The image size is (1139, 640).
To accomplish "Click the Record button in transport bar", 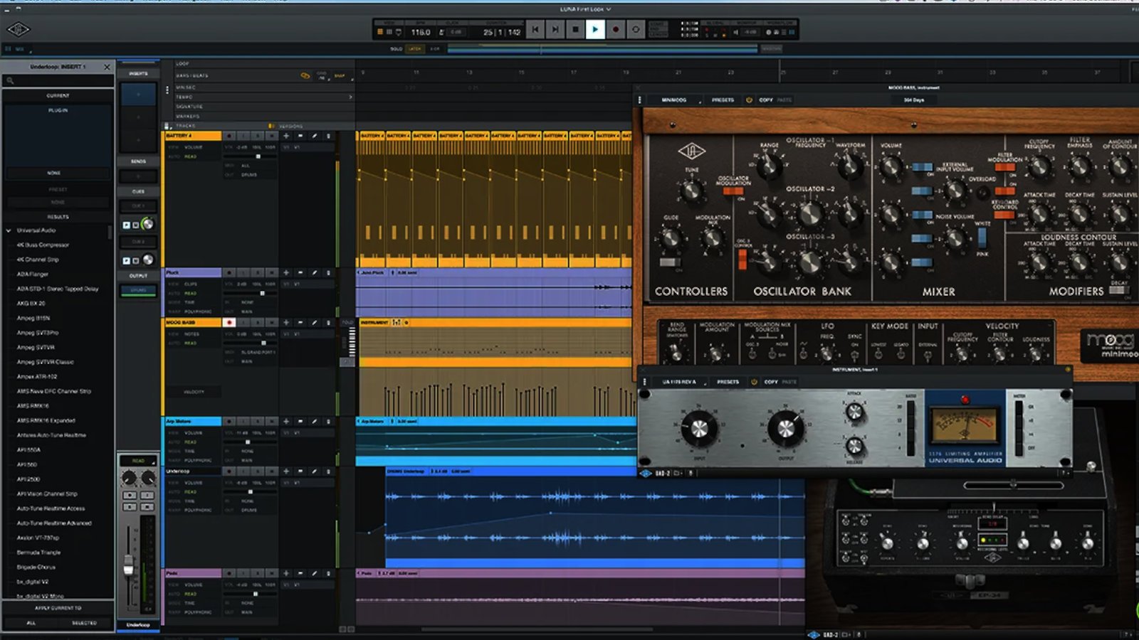I will (616, 29).
